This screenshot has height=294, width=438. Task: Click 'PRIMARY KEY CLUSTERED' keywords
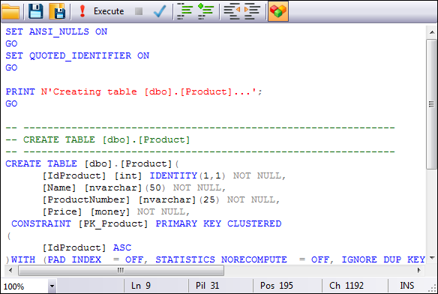point(218,223)
